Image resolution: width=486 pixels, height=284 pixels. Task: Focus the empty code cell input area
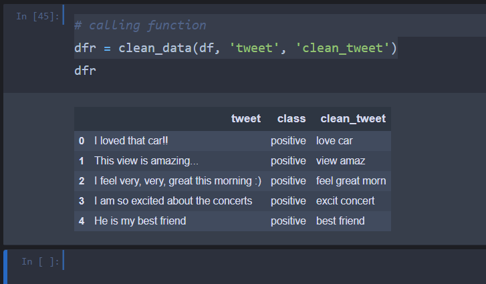[267, 261]
